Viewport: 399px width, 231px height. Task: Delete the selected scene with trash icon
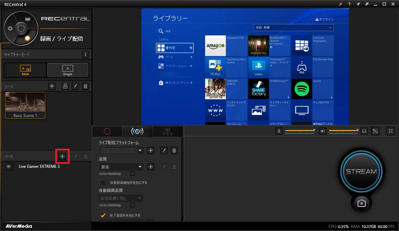pyautogui.click(x=85, y=86)
